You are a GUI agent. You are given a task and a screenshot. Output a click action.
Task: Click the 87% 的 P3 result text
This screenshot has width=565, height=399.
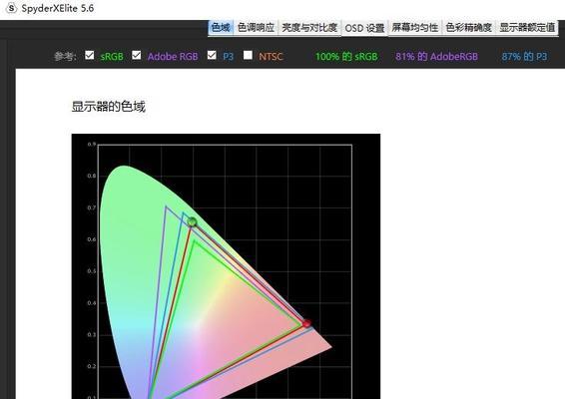tap(525, 57)
